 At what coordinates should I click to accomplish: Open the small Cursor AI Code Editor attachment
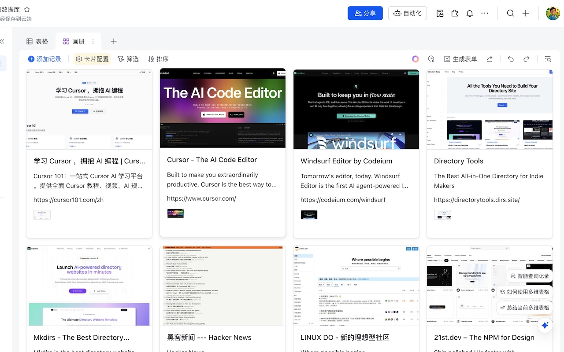(x=175, y=213)
